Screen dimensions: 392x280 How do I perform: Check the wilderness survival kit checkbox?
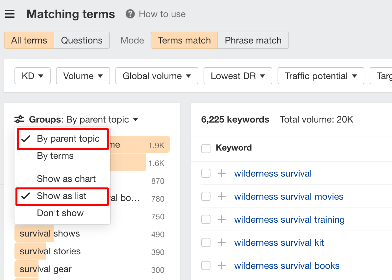click(206, 243)
